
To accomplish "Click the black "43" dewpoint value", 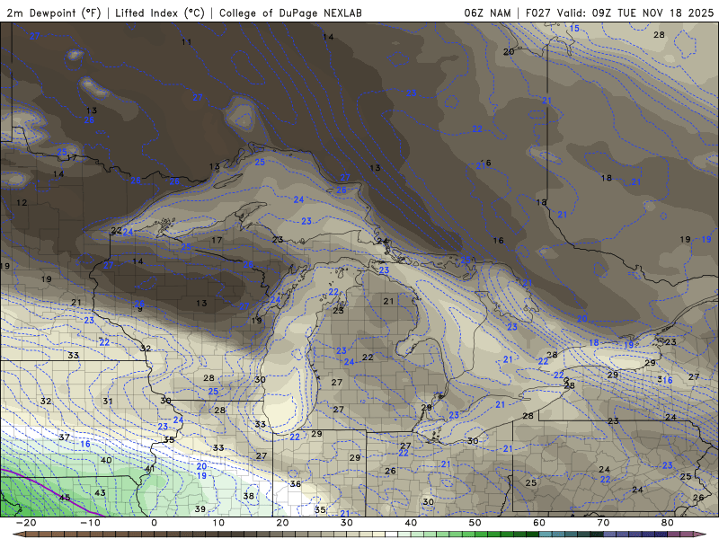I will (100, 492).
